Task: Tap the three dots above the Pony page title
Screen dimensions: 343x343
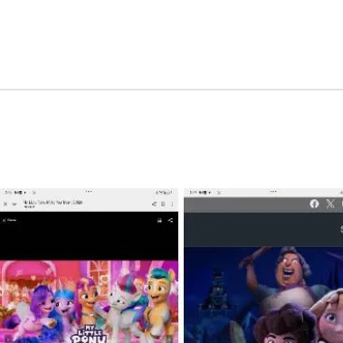Action: (x=89, y=191)
